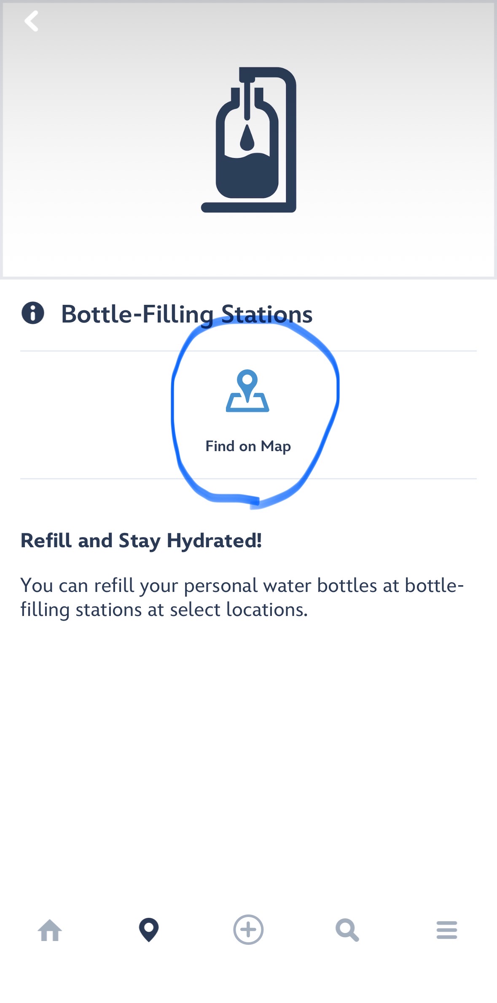Screen dimensions: 497x1003
Task: Tap the blue map pin icon
Action: tap(247, 391)
